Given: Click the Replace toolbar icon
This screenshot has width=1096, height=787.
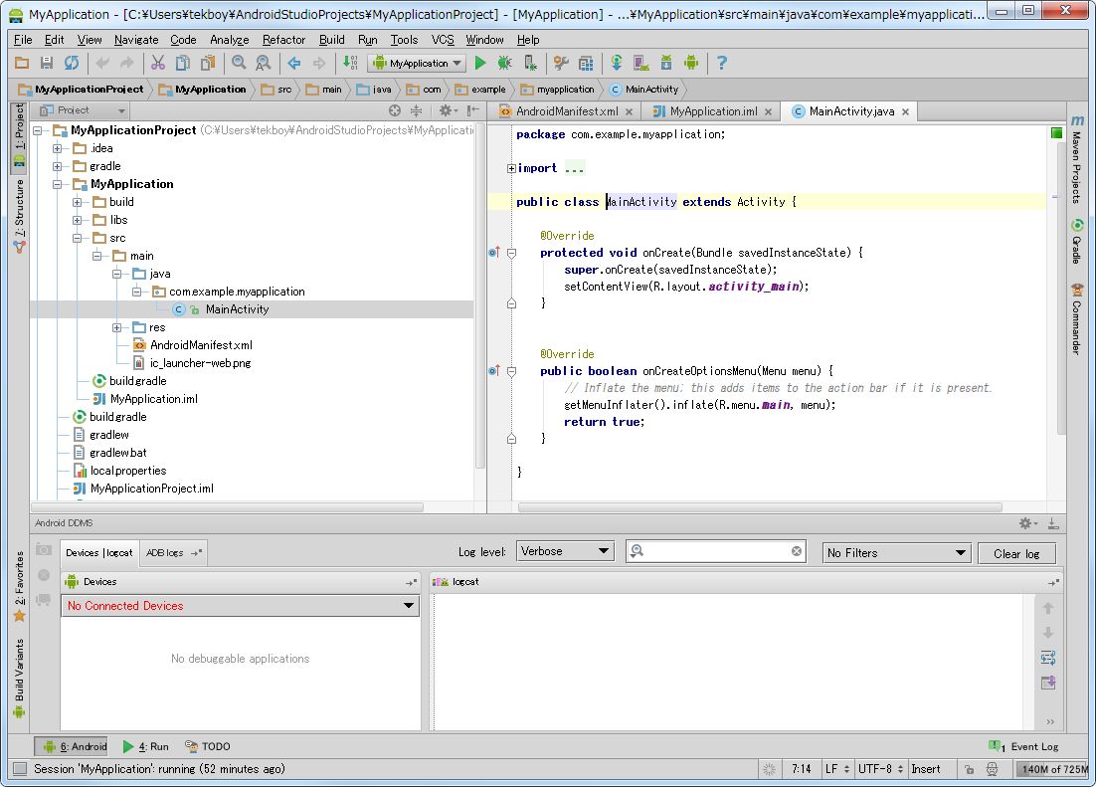Looking at the screenshot, I should (263, 63).
